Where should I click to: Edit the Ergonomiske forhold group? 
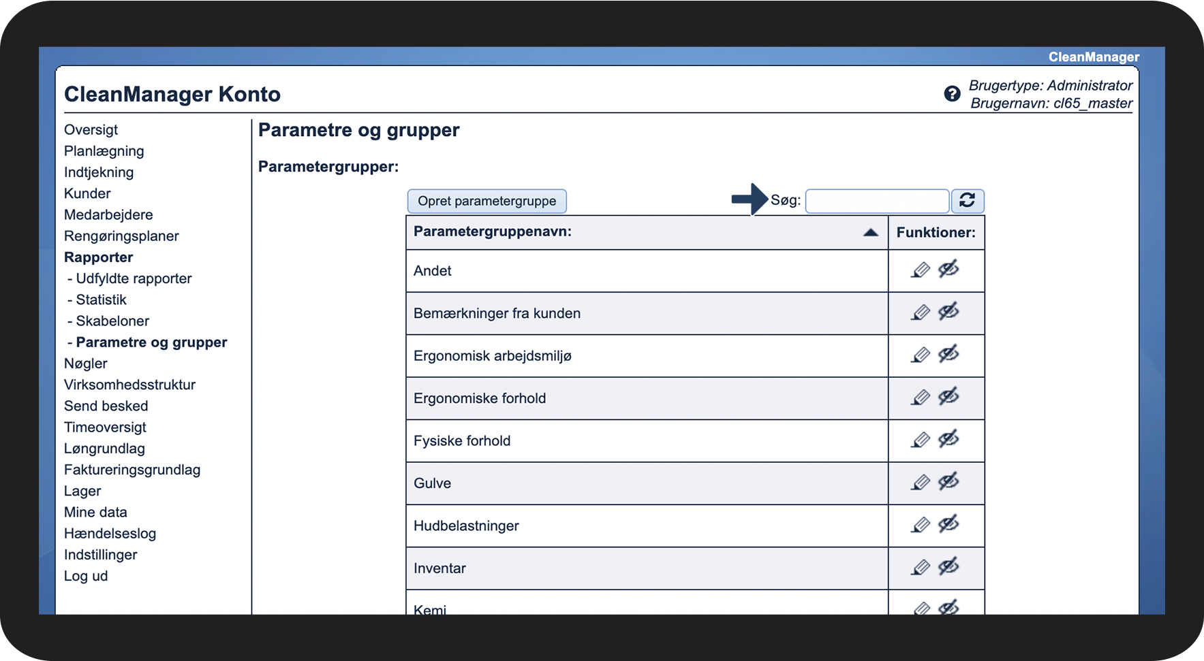tap(920, 398)
